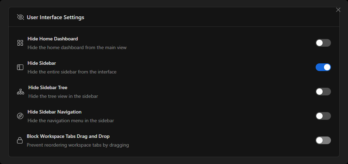This screenshot has width=348, height=164.
Task: Disable the Hide Sidebar toggle
Action: click(323, 67)
